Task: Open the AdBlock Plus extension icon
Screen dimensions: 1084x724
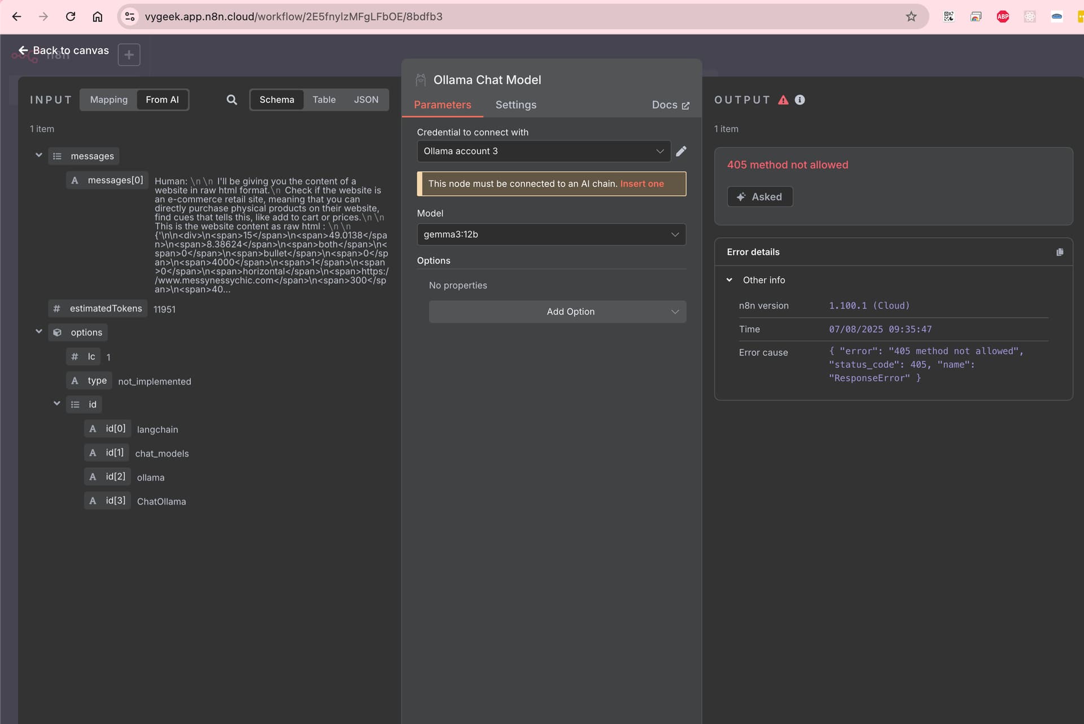Action: coord(1003,16)
